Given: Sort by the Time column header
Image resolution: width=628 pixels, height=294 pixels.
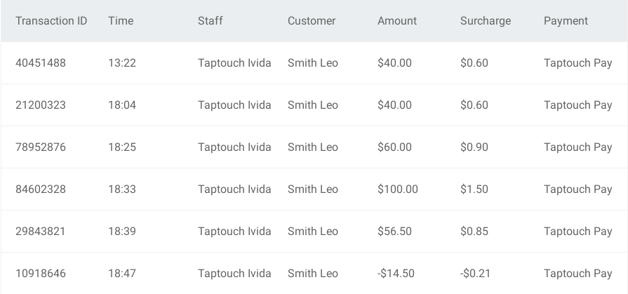Looking at the screenshot, I should pos(121,21).
